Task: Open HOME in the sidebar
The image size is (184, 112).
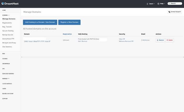Action: [x=4, y=10]
